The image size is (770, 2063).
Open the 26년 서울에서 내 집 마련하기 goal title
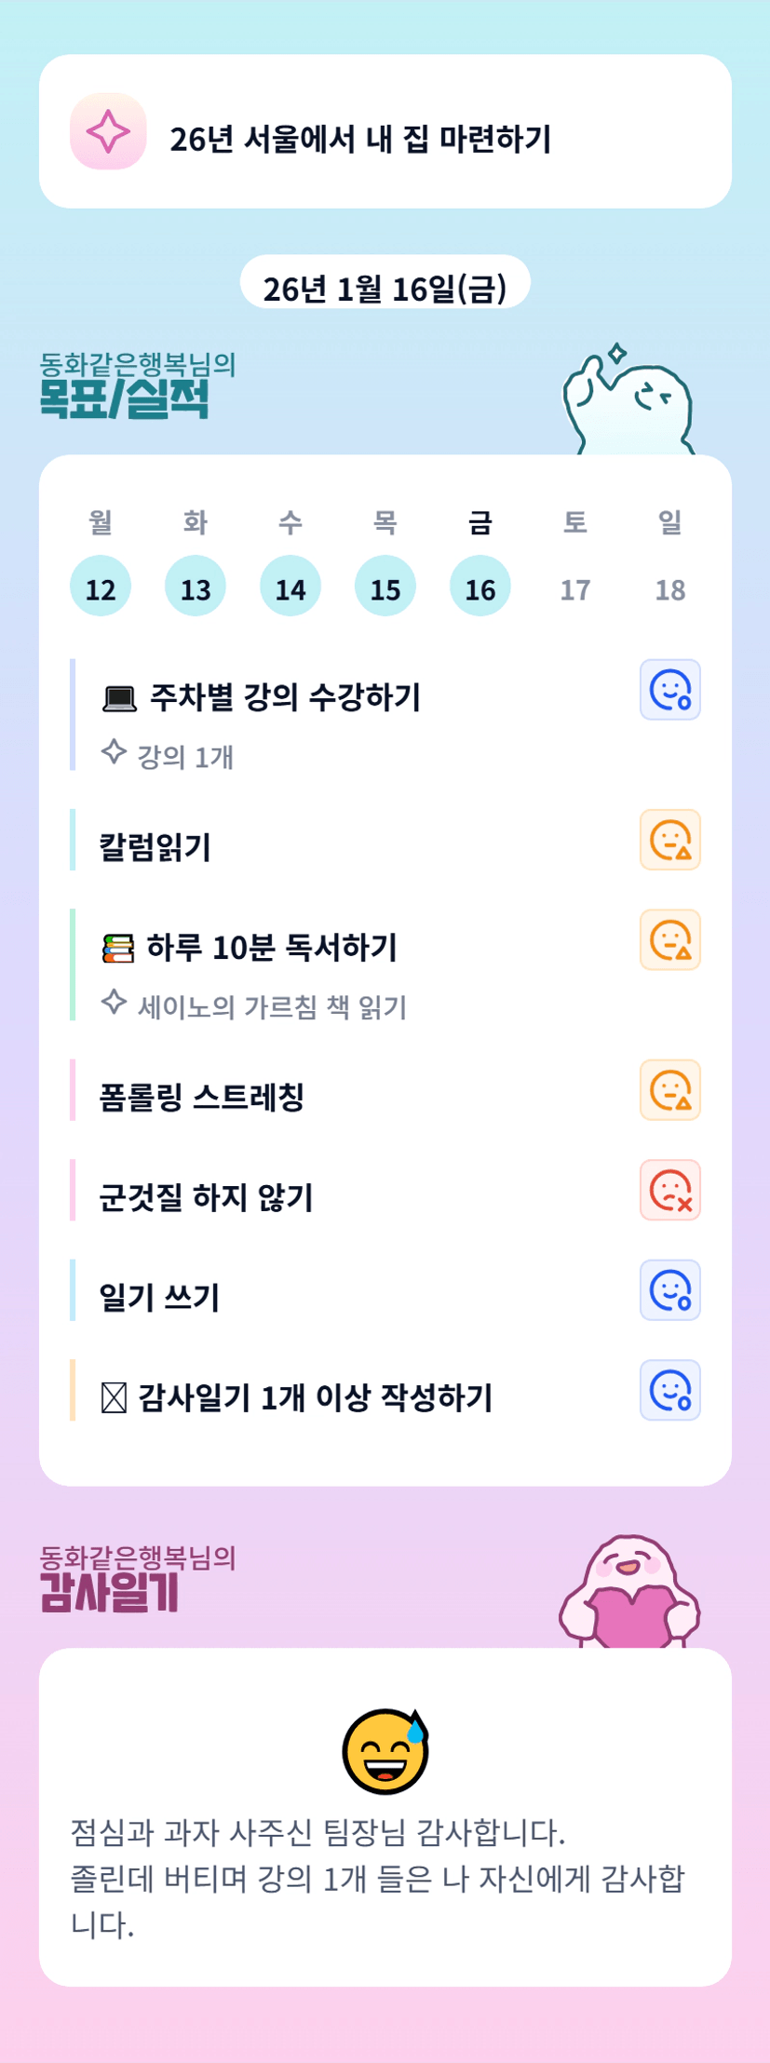(x=360, y=140)
